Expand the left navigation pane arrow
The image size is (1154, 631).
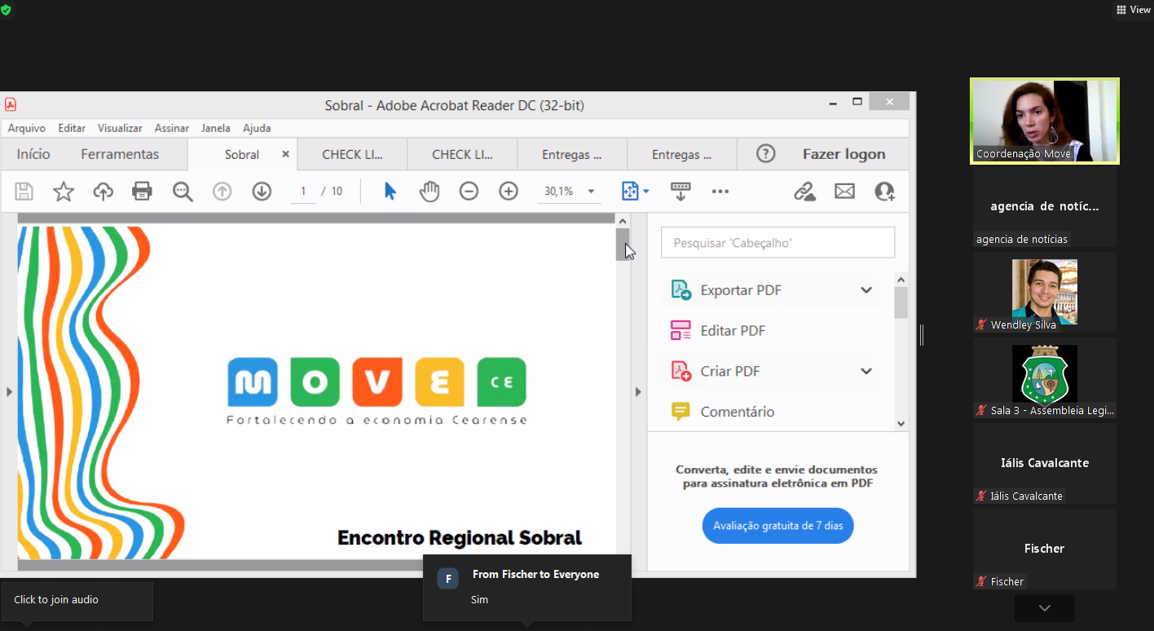coord(9,392)
